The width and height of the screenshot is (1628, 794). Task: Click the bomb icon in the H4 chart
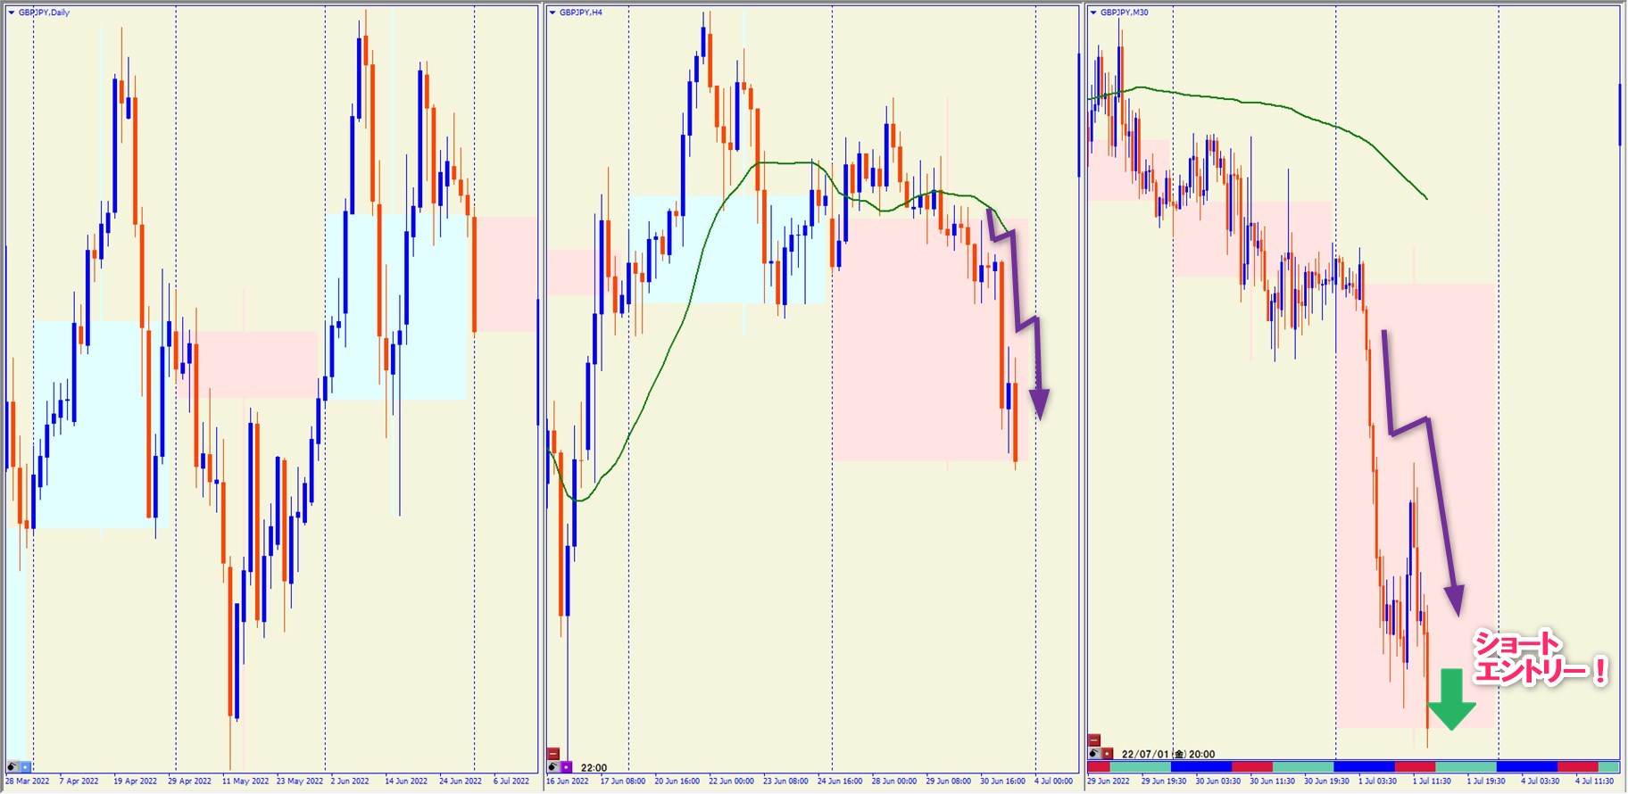click(553, 766)
